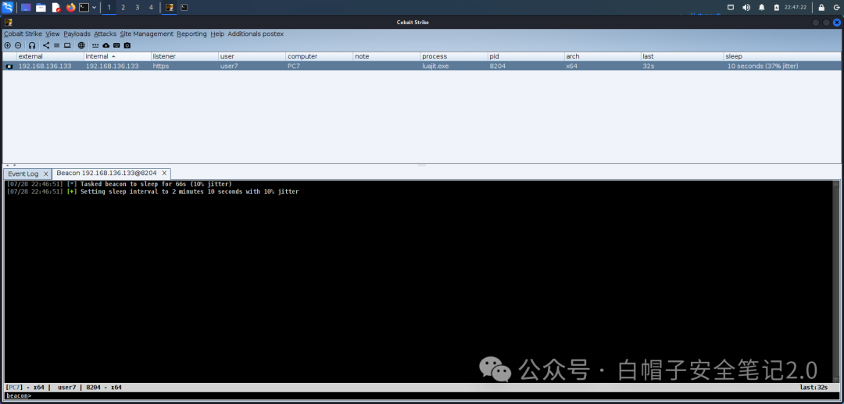Open terminal emulator from the panel
The width and height of the screenshot is (844, 404).
(84, 8)
